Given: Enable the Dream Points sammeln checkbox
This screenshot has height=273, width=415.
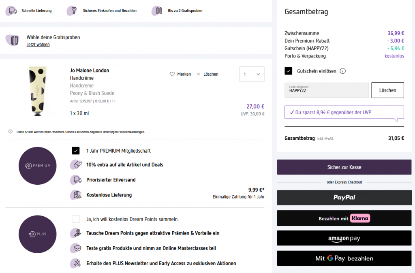Looking at the screenshot, I should [76, 219].
